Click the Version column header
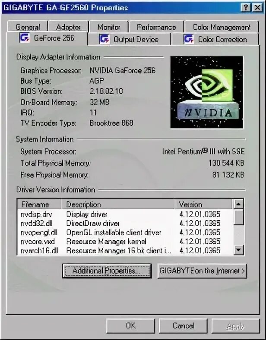Screen dimensions: 266x340 coord(203,204)
